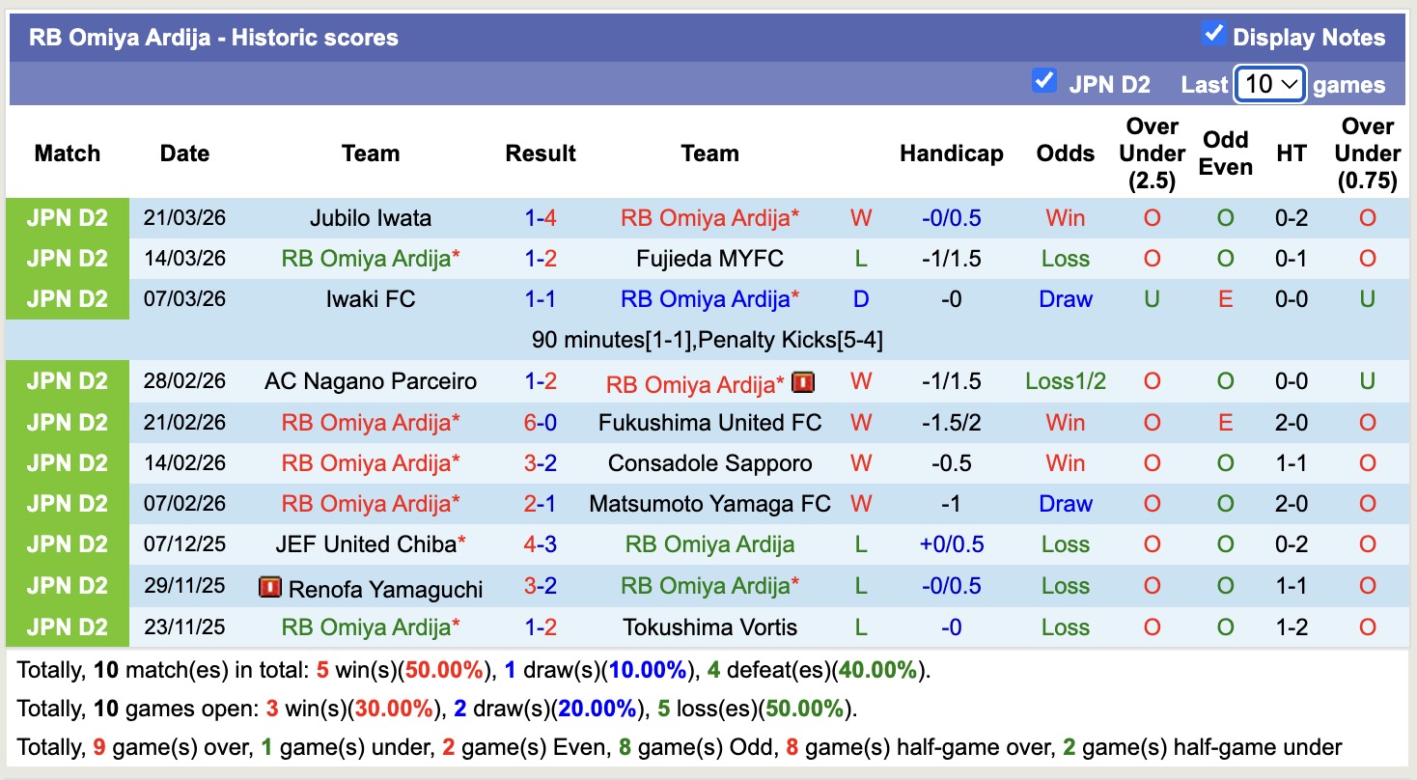Open the JPN D2 badge on the 21/03/26 row

pos(68,218)
